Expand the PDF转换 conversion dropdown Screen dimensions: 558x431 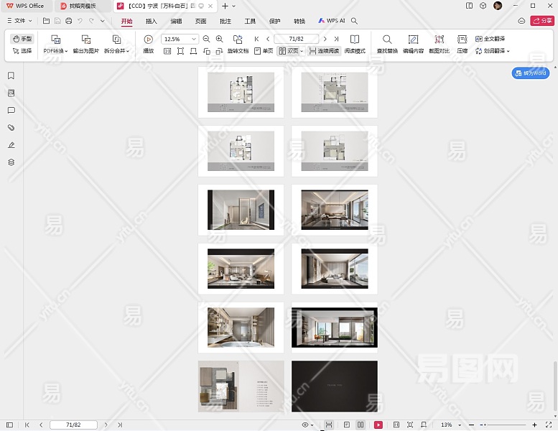[55, 51]
